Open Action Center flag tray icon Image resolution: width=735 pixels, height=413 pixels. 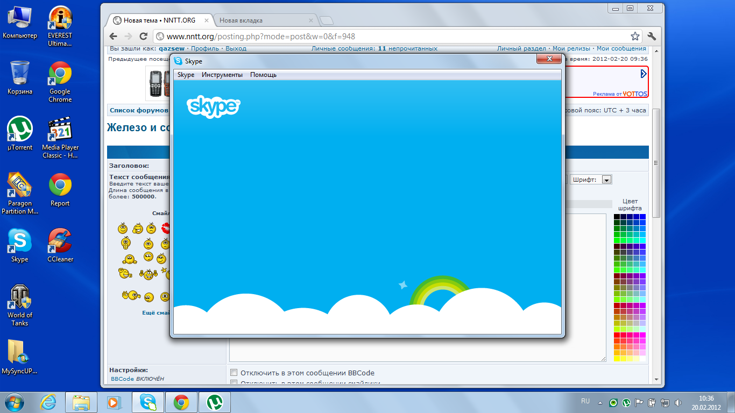tap(639, 402)
